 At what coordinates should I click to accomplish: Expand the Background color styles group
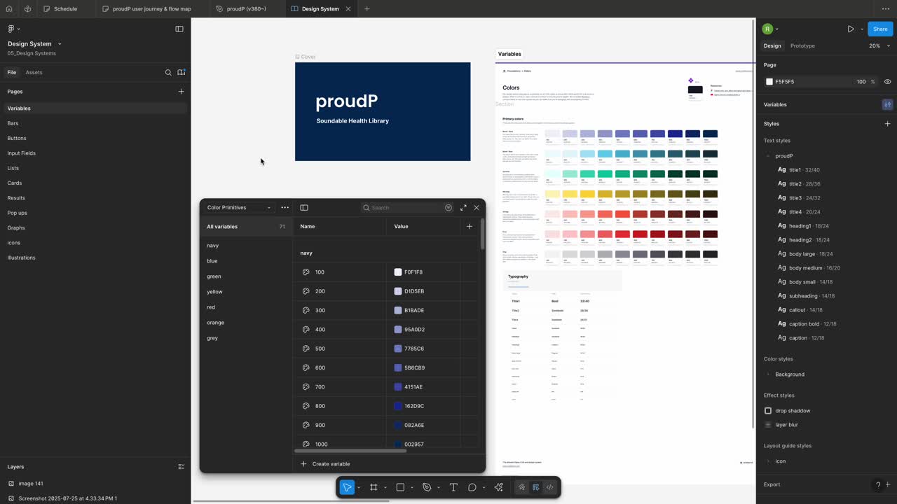(x=768, y=374)
